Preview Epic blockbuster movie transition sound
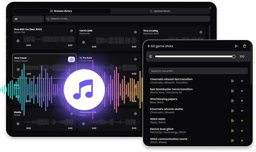This screenshot has height=152, width=256. (x=232, y=91)
